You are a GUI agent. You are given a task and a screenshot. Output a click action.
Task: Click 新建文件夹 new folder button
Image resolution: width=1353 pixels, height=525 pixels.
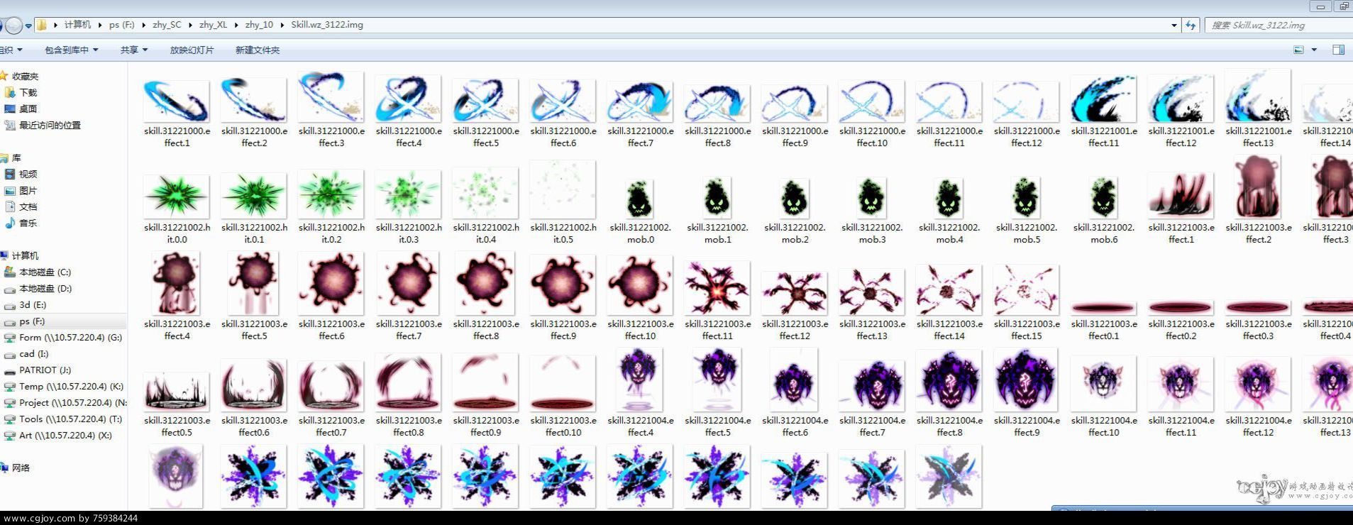pos(258,50)
